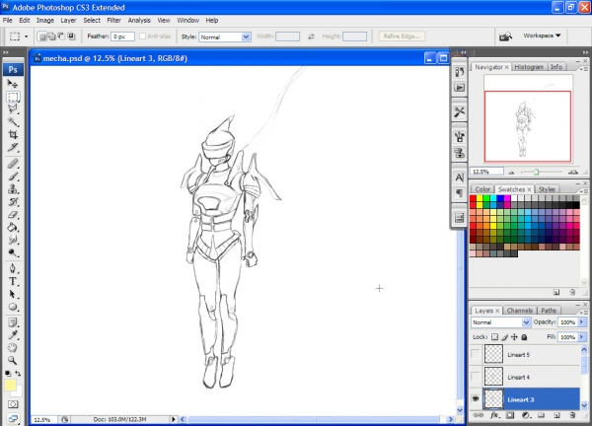Image resolution: width=592 pixels, height=426 pixels.
Task: Hide the Lineart 3 layer
Action: point(476,398)
